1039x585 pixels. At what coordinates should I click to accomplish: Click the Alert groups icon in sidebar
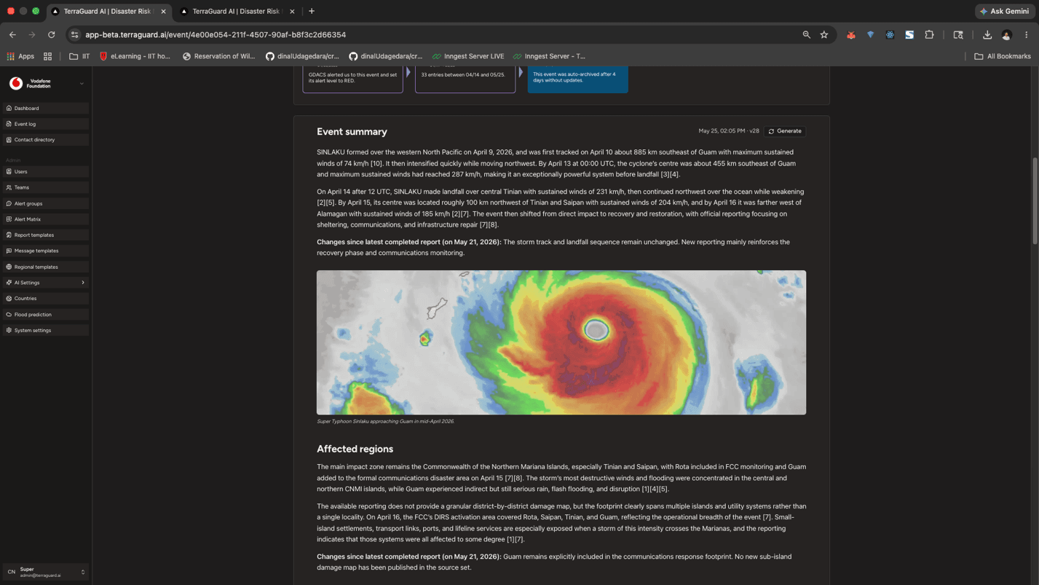(x=9, y=203)
